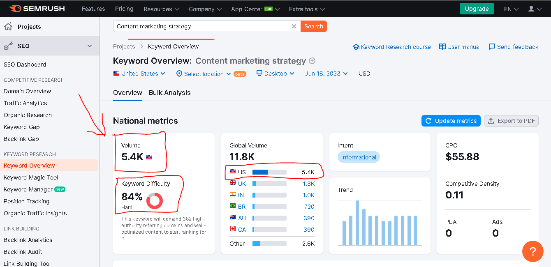Open Keyword Gap in the sidebar
Viewport: 551px width, 267px height.
(22, 127)
